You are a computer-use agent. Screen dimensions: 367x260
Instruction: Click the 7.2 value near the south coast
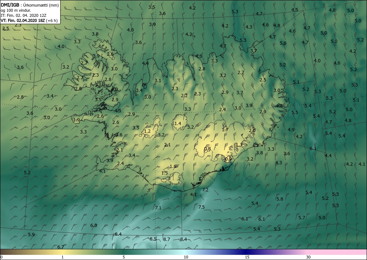tap(205, 190)
